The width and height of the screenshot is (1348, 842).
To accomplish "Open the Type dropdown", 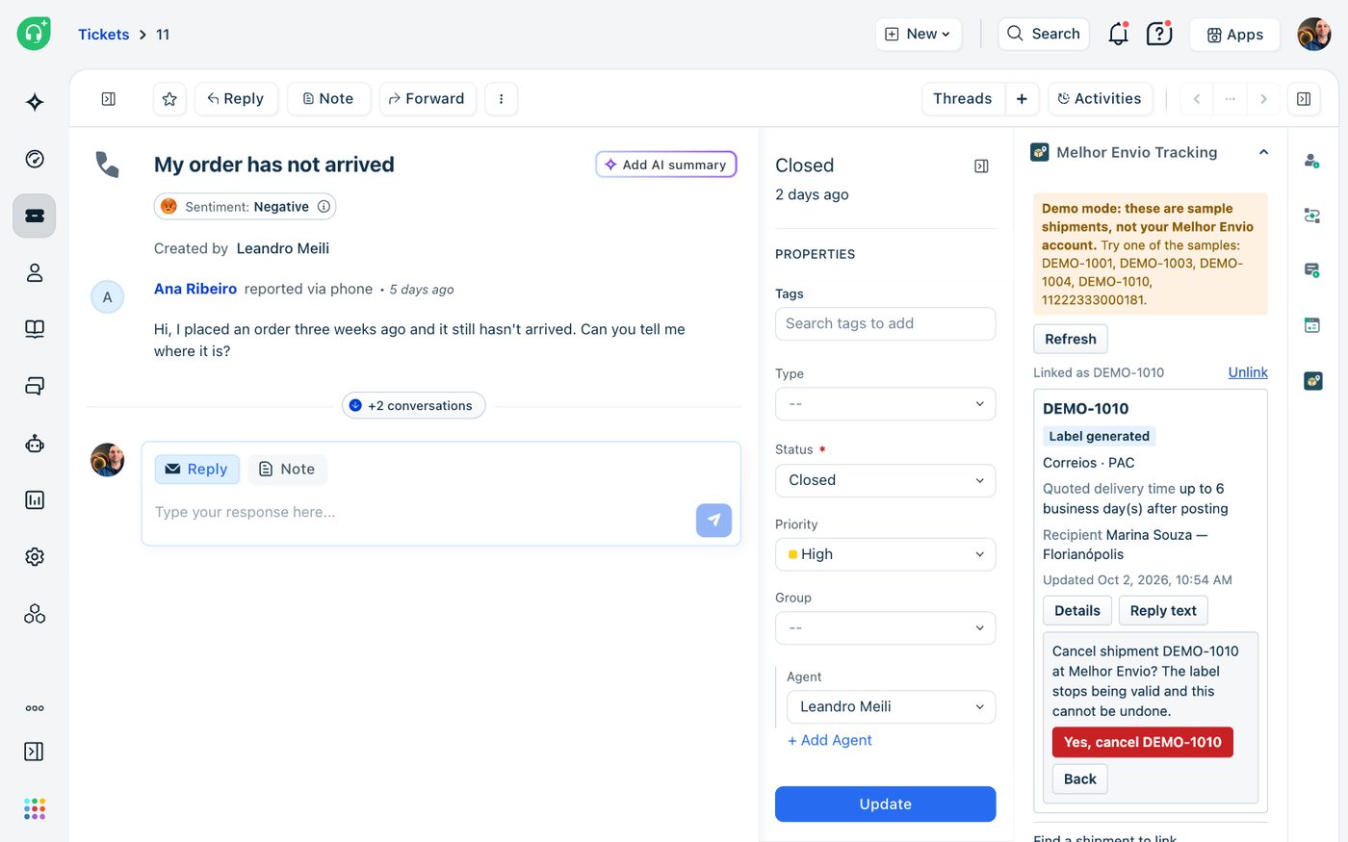I will coord(885,404).
